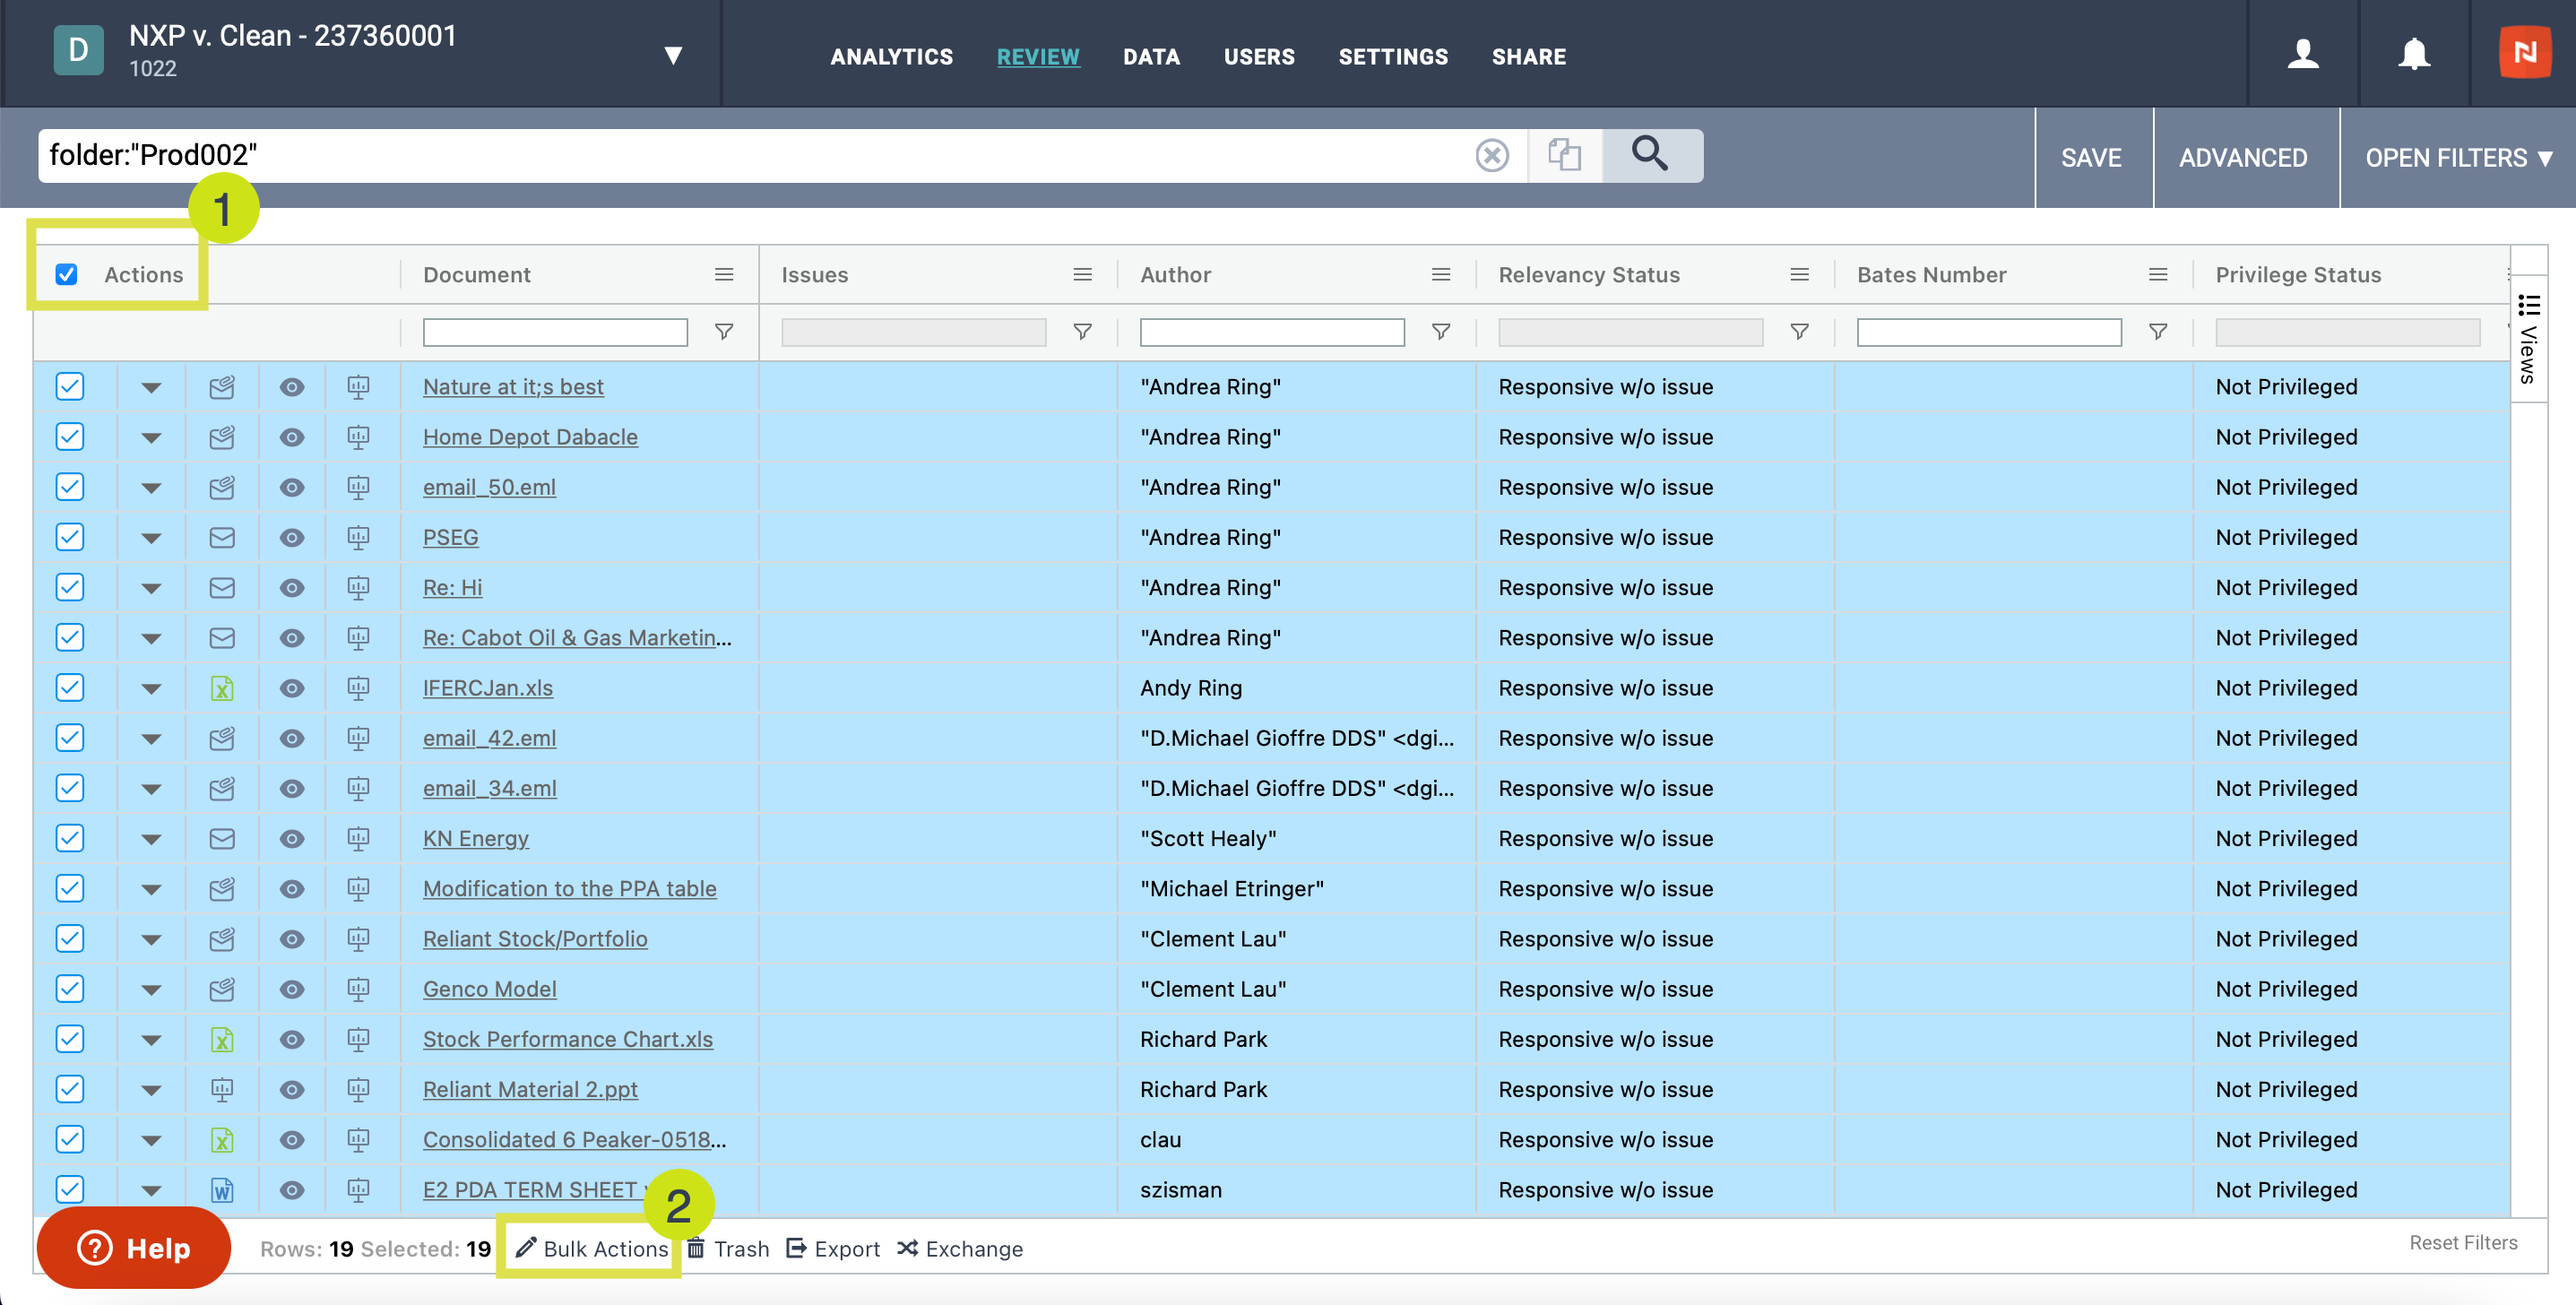The height and width of the screenshot is (1305, 2576).
Task: Click the Help button
Action: [134, 1248]
